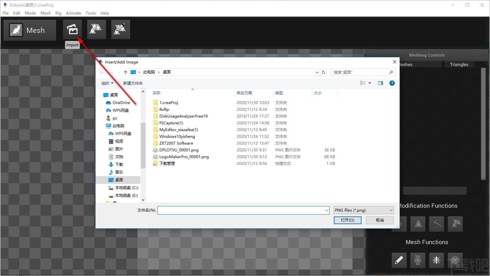
Task: Open the PNG files type dropdown
Action: [x=363, y=210]
